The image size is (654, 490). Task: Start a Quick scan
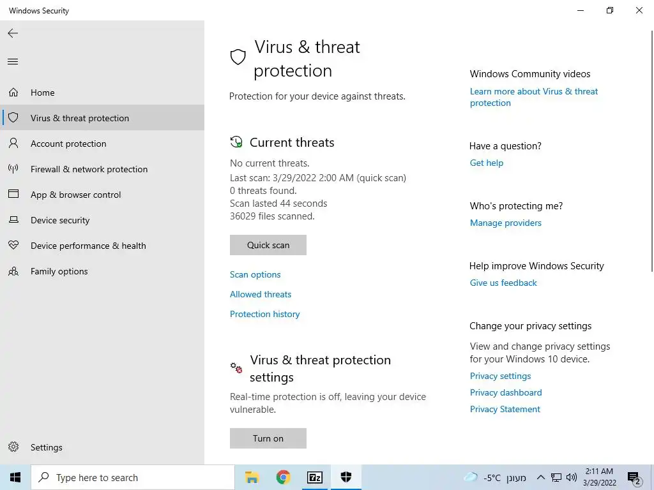(268, 245)
